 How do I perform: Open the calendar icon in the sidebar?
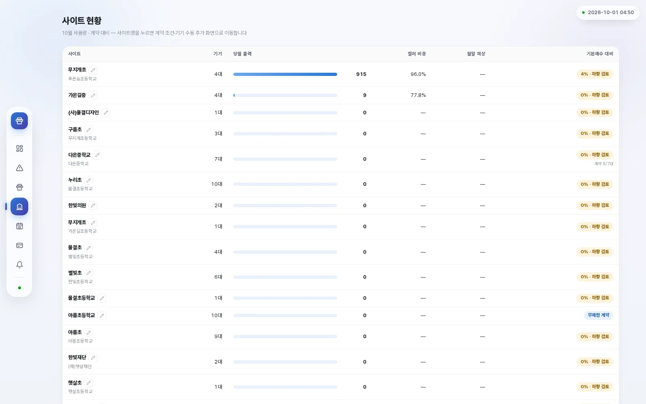click(x=19, y=226)
